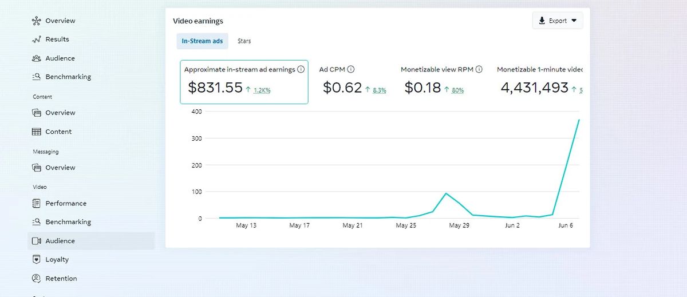Click the Content table icon in sidebar

pyautogui.click(x=37, y=132)
